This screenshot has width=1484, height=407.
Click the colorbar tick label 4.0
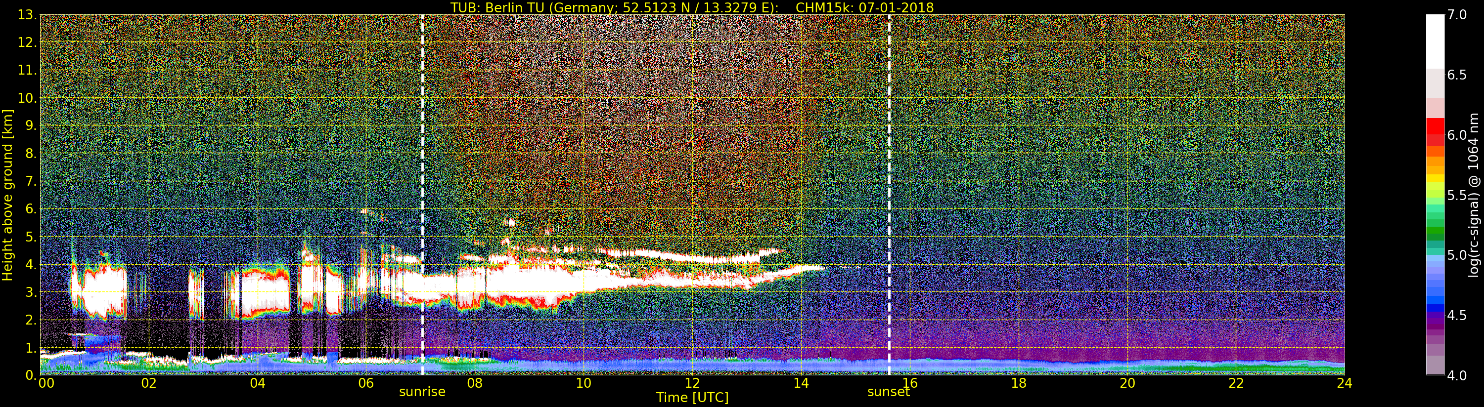tap(1457, 375)
